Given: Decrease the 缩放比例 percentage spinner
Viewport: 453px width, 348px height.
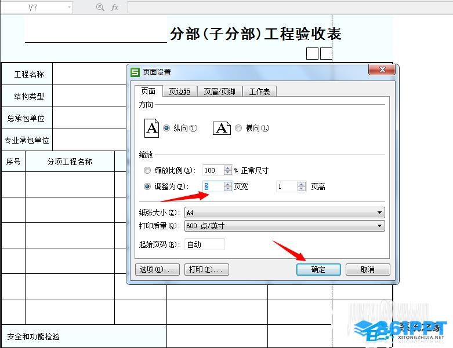Looking at the screenshot, I should (x=227, y=173).
